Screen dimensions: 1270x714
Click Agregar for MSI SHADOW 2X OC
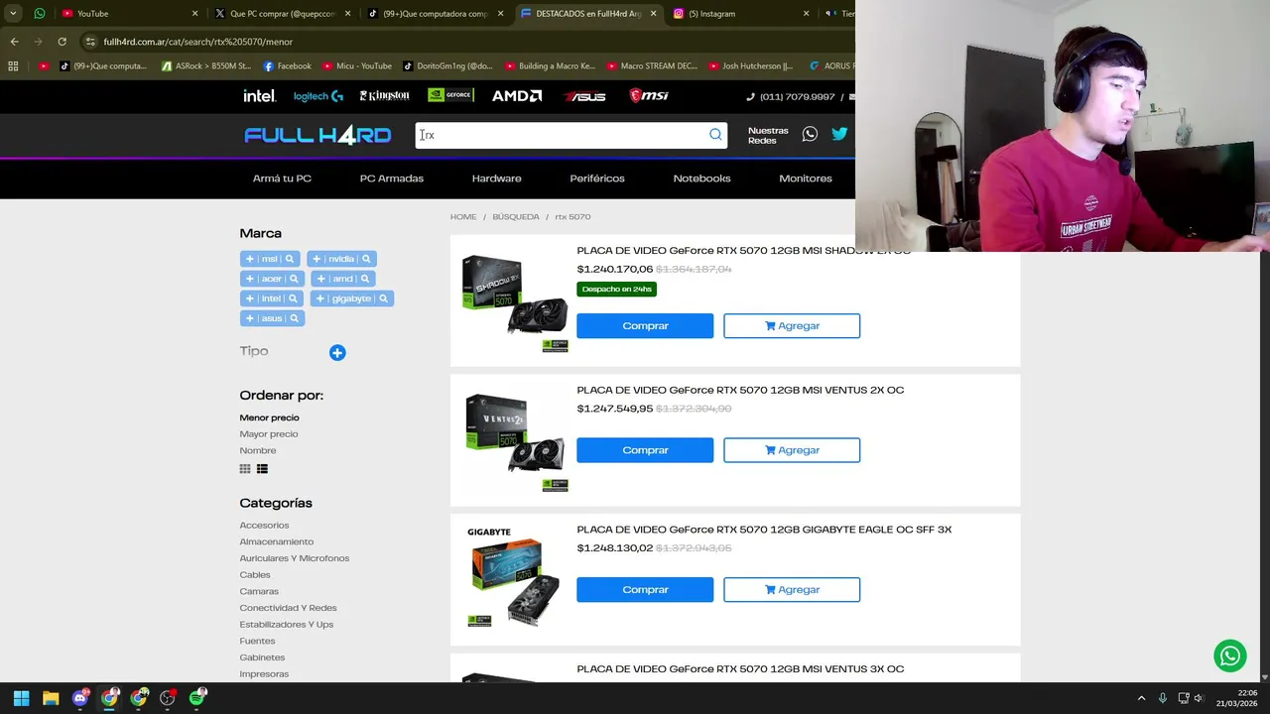click(792, 326)
